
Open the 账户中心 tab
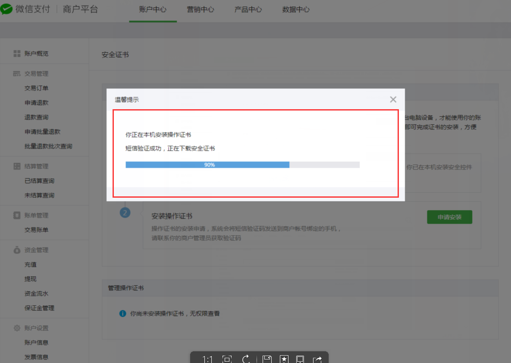[x=153, y=9]
